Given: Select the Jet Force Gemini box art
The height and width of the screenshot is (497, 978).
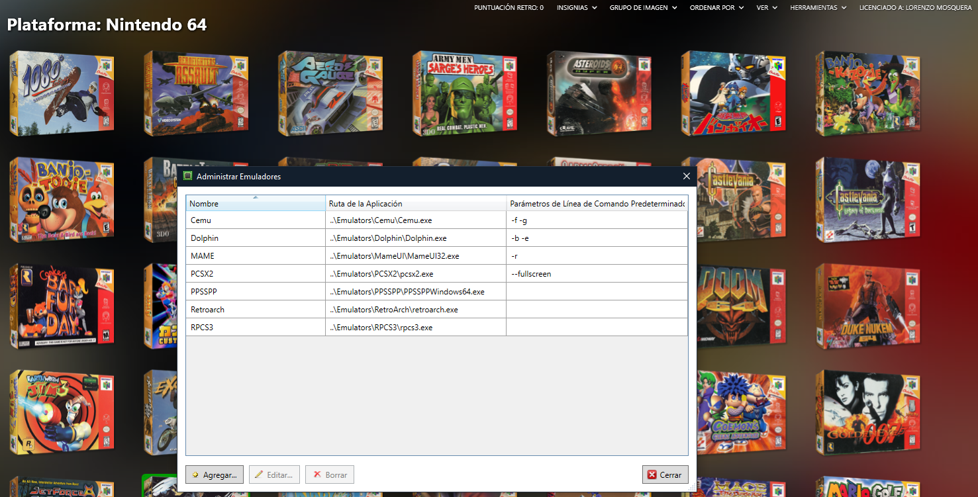Looking at the screenshot, I should coord(62,486).
